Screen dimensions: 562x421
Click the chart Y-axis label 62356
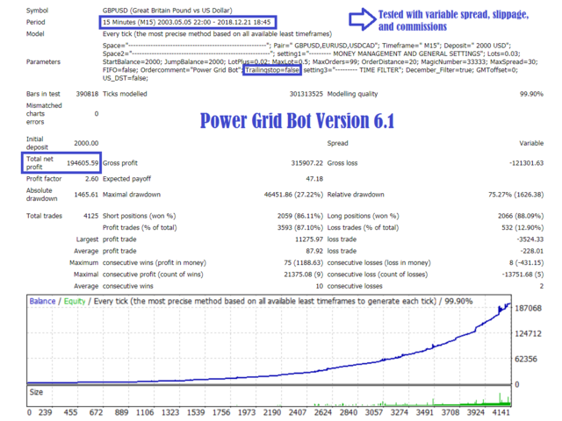(x=526, y=359)
